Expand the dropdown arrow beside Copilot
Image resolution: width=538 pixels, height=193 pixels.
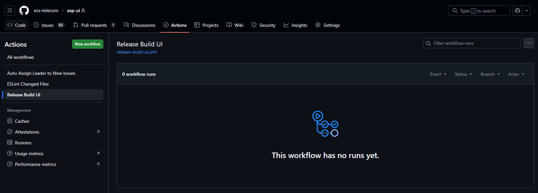pos(527,10)
